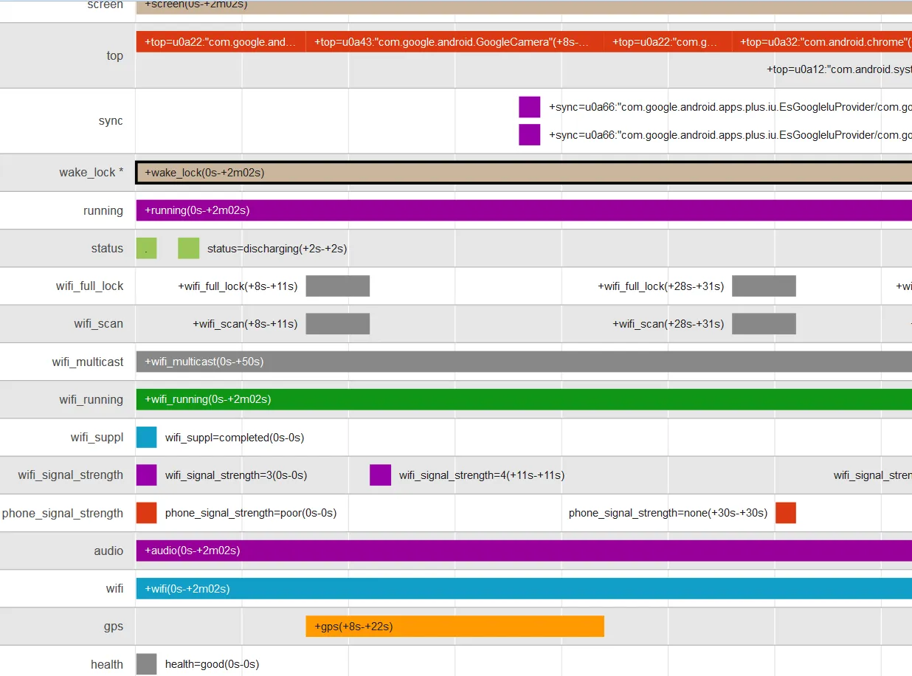Click the upper purple sync square

[530, 107]
